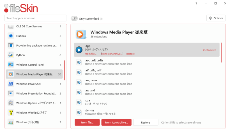Click the Python app icon
This screenshot has width=230, height=137.
click(11, 55)
